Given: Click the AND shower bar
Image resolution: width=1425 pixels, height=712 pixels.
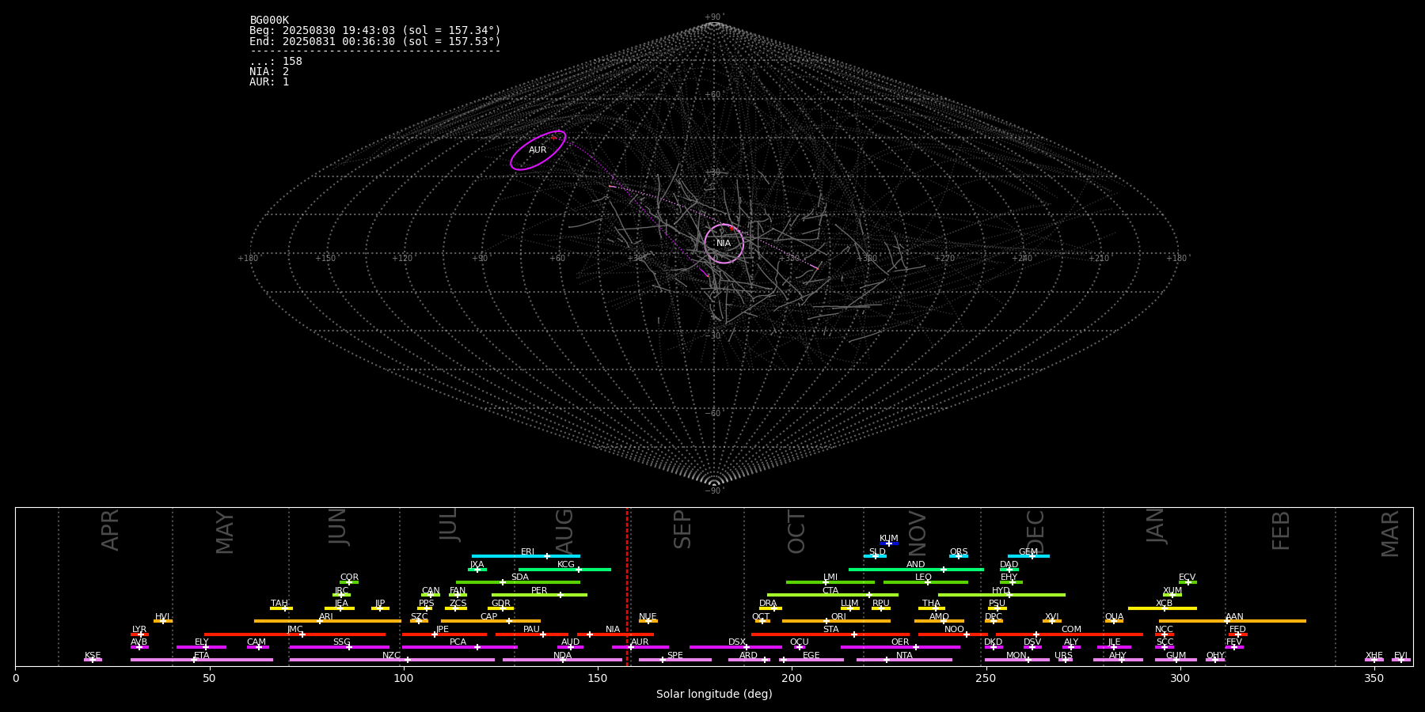Looking at the screenshot, I should 916,570.
